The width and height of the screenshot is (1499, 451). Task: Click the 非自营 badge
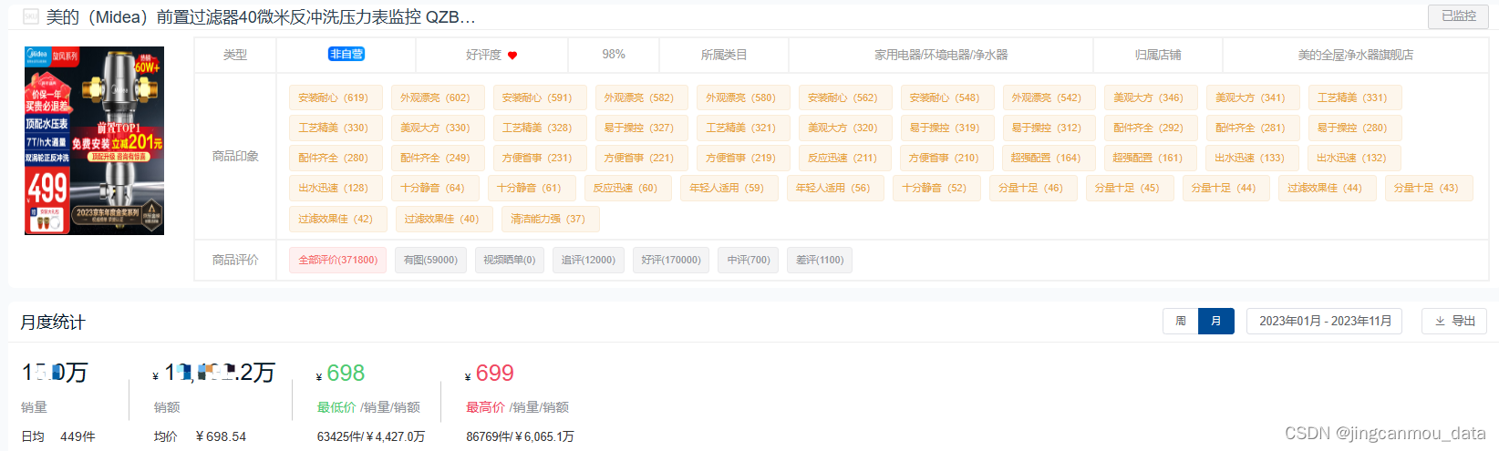(x=346, y=54)
